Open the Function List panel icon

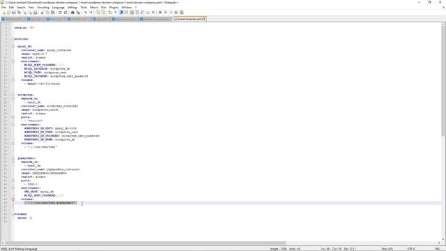click(142, 13)
